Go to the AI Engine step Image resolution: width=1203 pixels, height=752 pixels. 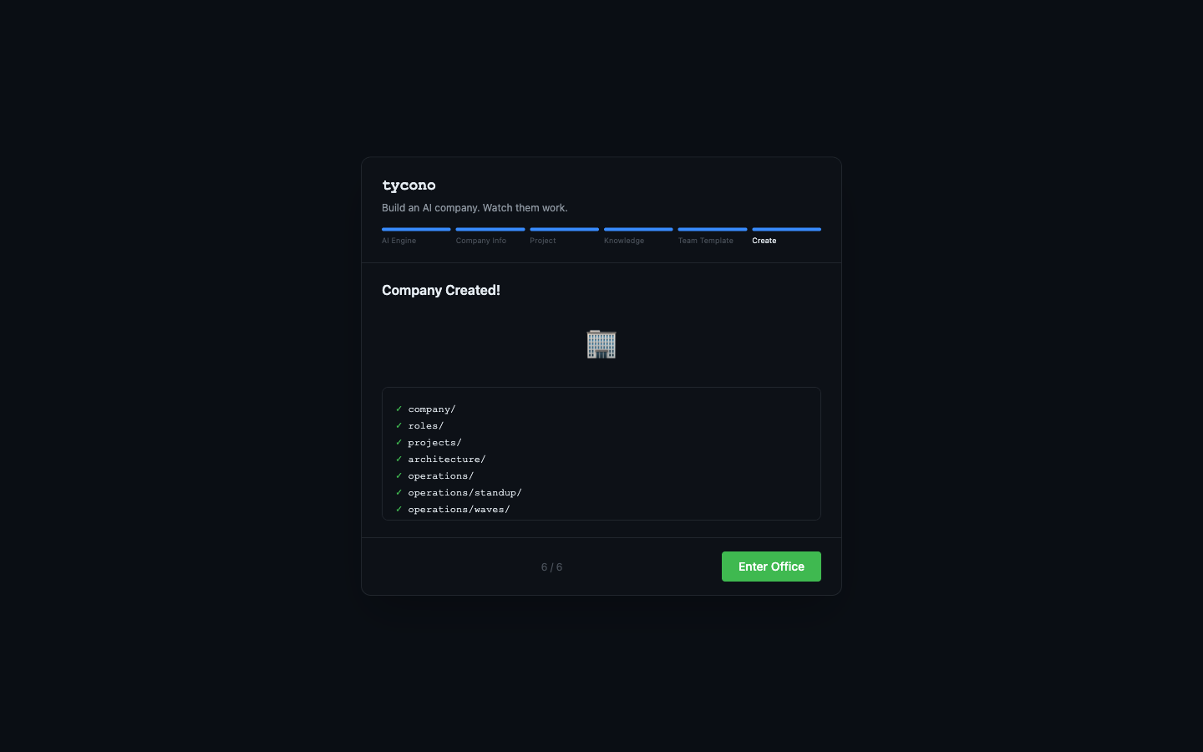398,241
